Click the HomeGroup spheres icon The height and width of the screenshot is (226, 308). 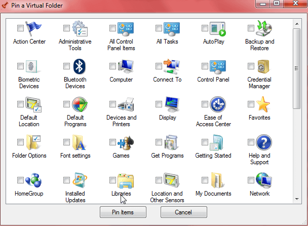(33, 180)
